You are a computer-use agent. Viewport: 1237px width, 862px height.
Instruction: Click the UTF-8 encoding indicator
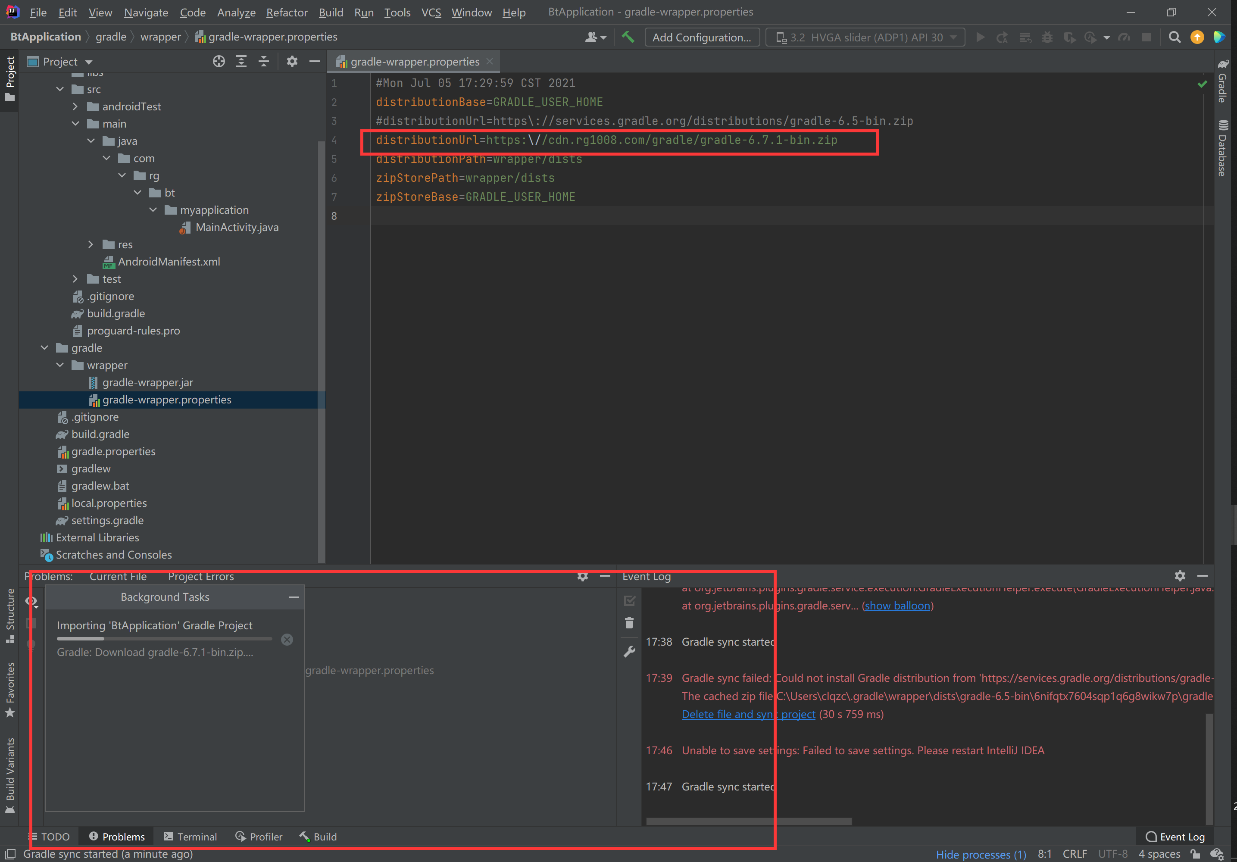click(x=1112, y=854)
